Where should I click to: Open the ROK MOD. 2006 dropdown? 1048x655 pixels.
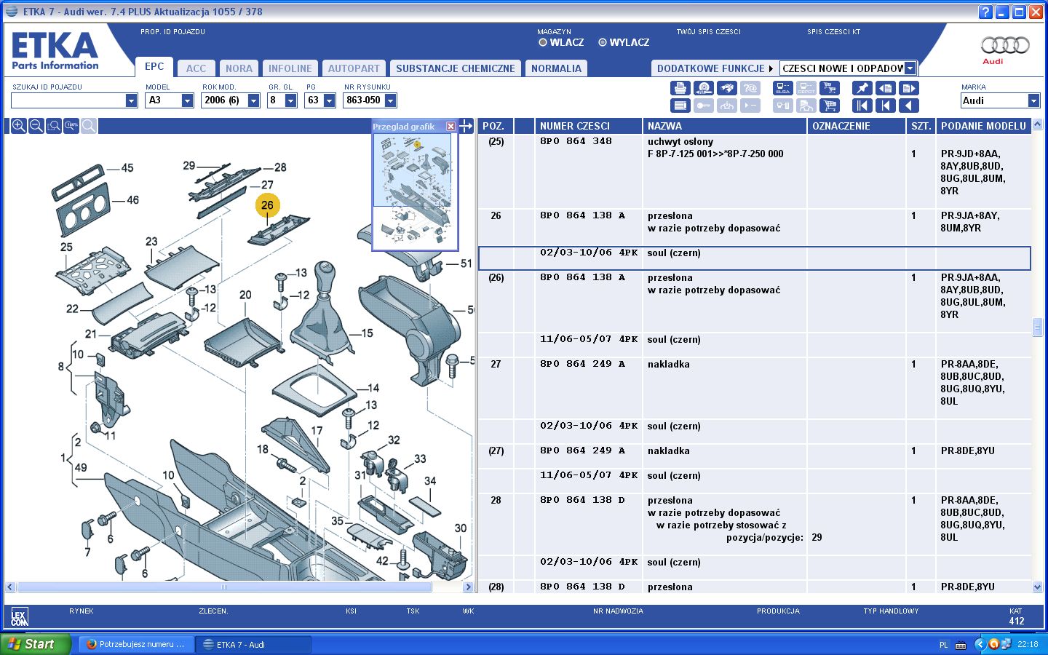(x=253, y=100)
